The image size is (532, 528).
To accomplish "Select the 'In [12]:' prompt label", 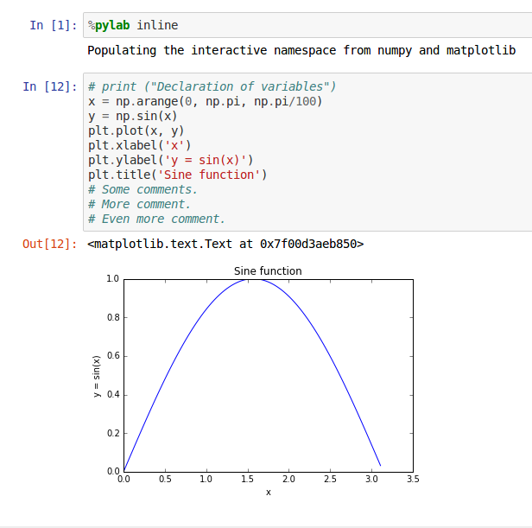I will pos(50,86).
